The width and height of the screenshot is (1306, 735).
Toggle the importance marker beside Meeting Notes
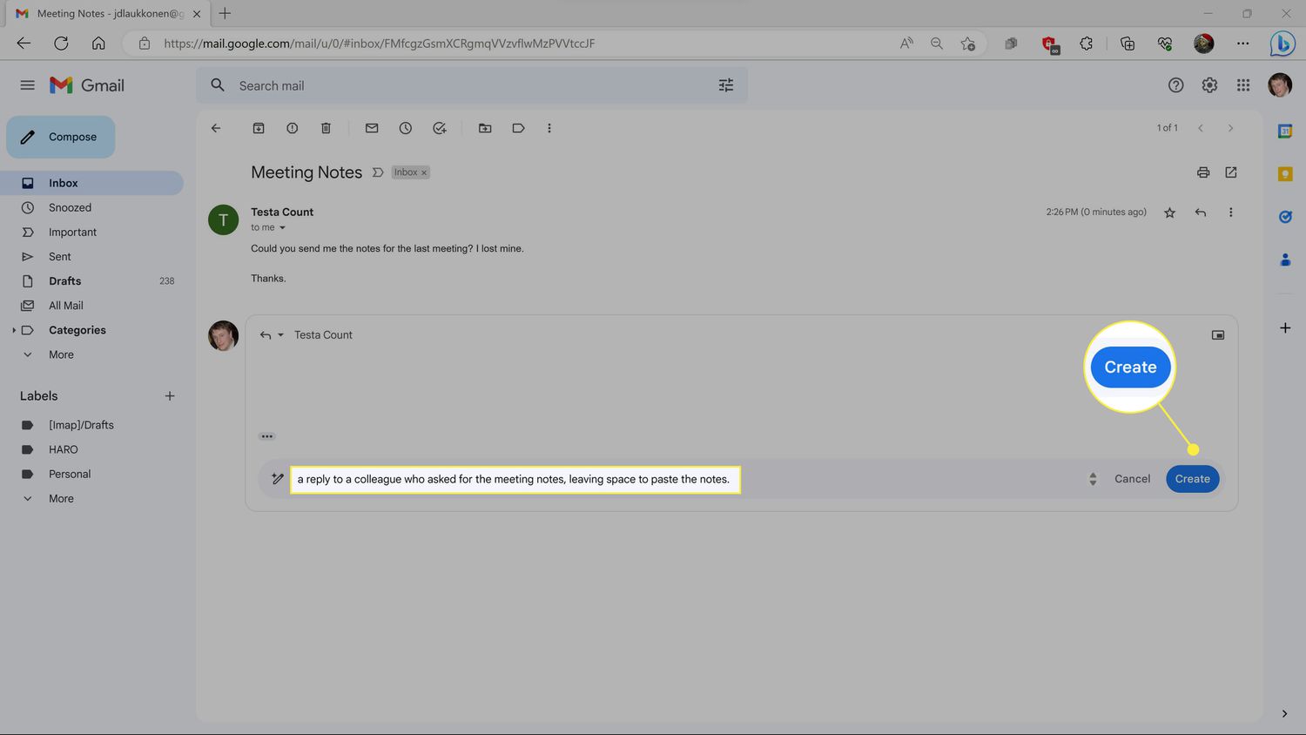click(x=378, y=172)
